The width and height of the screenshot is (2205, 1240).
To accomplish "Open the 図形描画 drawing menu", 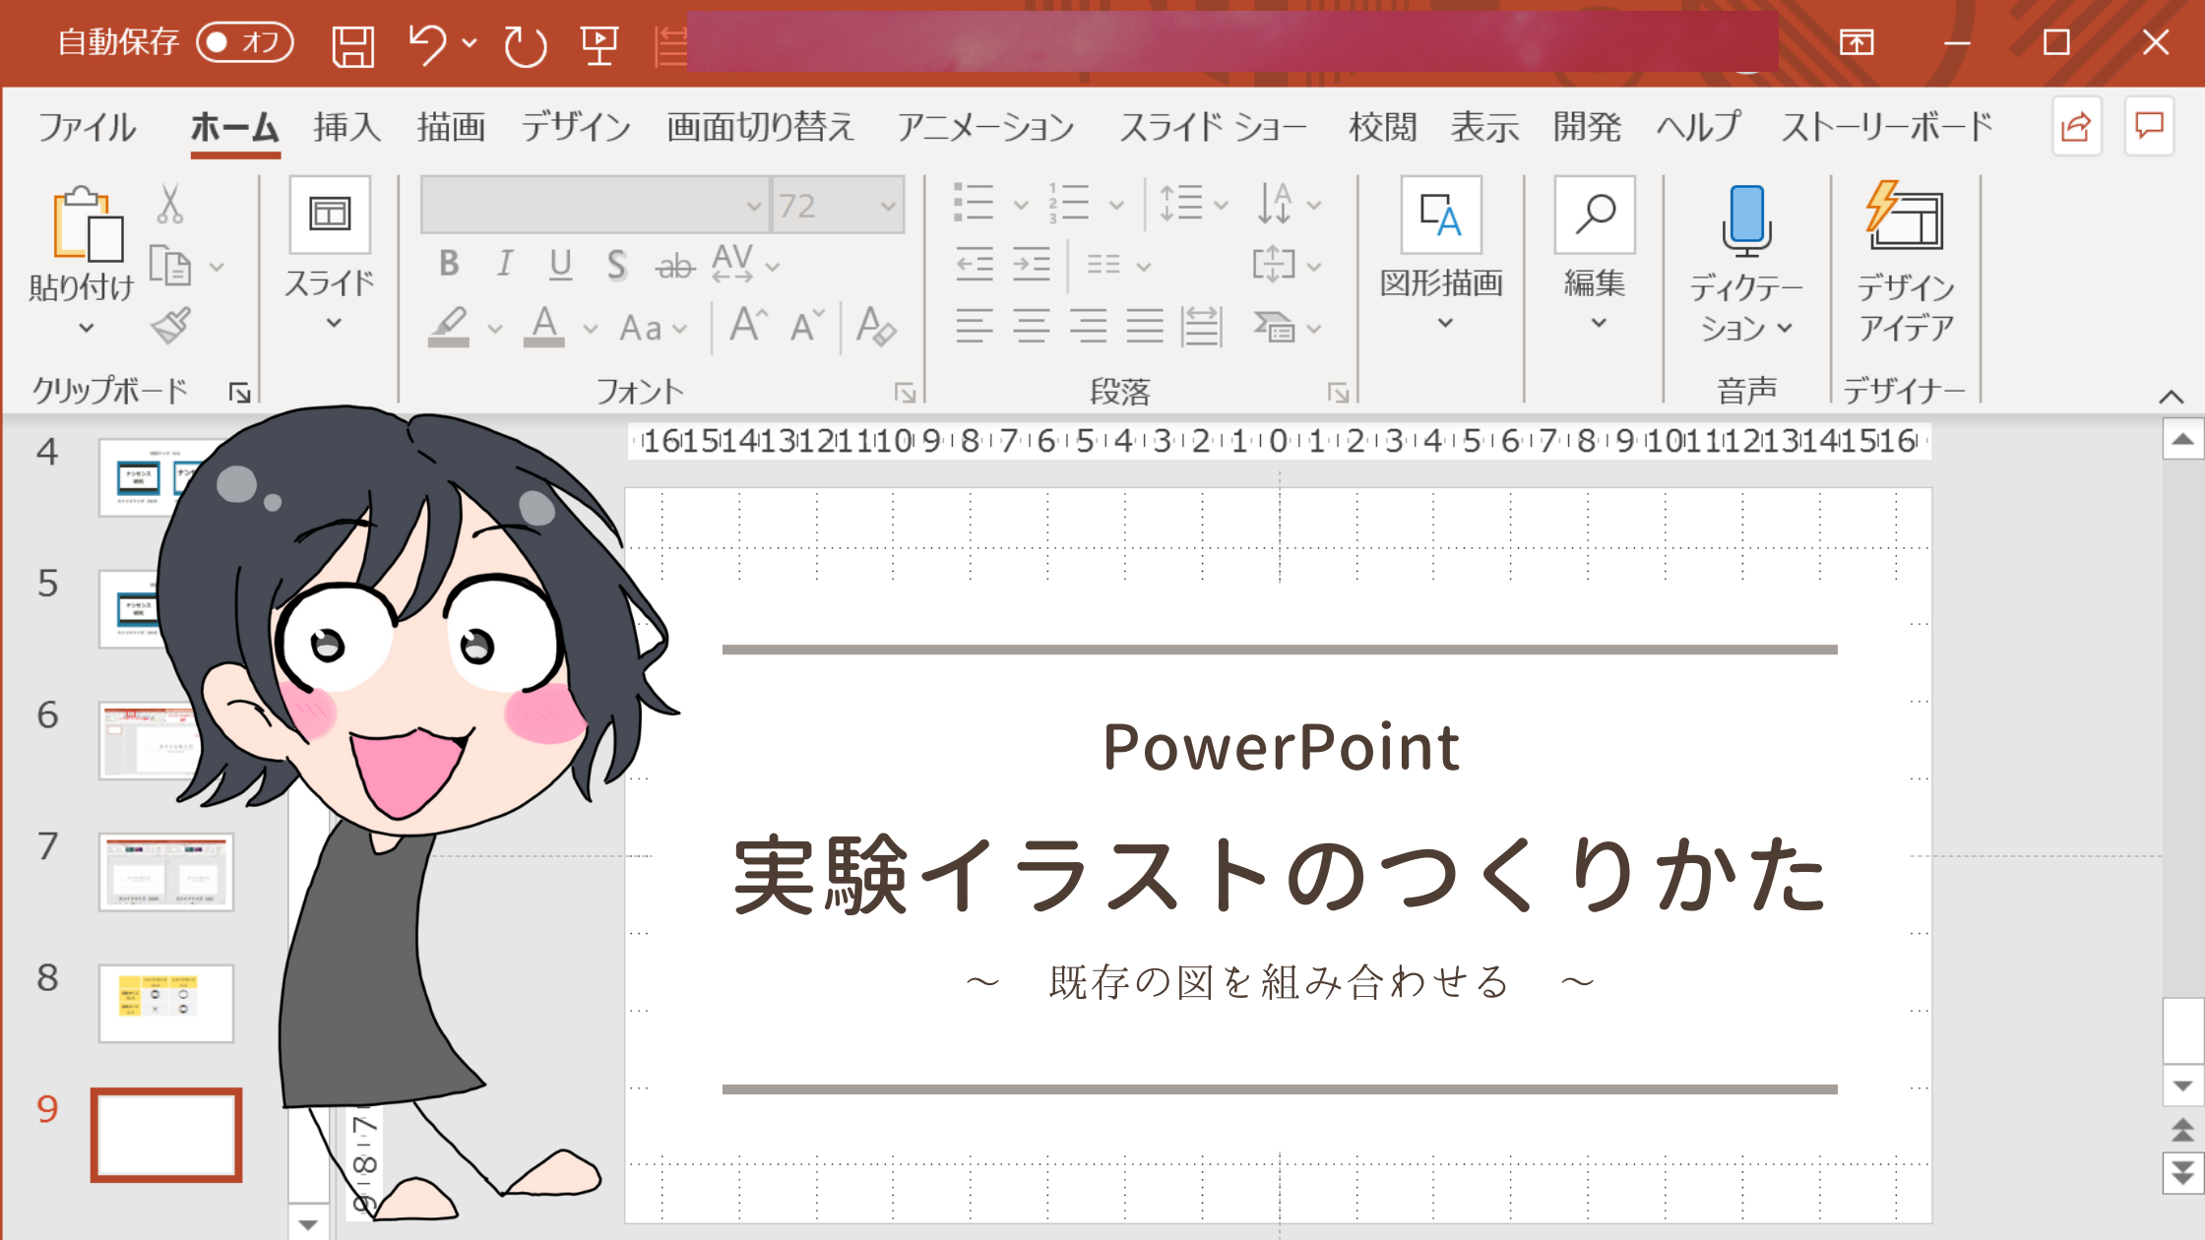I will [x=1441, y=256].
